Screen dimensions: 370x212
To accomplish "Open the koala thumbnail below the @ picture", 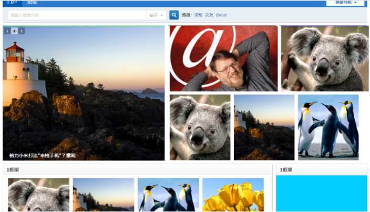I will click(200, 128).
